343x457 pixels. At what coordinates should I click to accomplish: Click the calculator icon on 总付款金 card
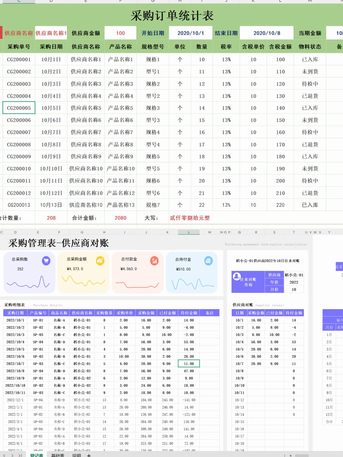pos(155,261)
